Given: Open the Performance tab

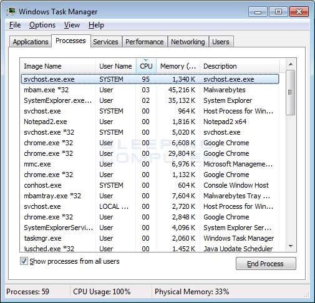Looking at the screenshot, I should [145, 42].
